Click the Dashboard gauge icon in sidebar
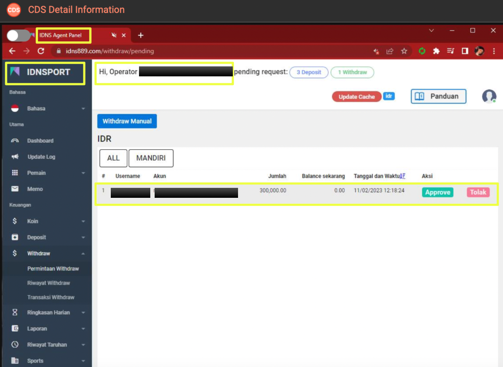The image size is (503, 367). tap(15, 141)
